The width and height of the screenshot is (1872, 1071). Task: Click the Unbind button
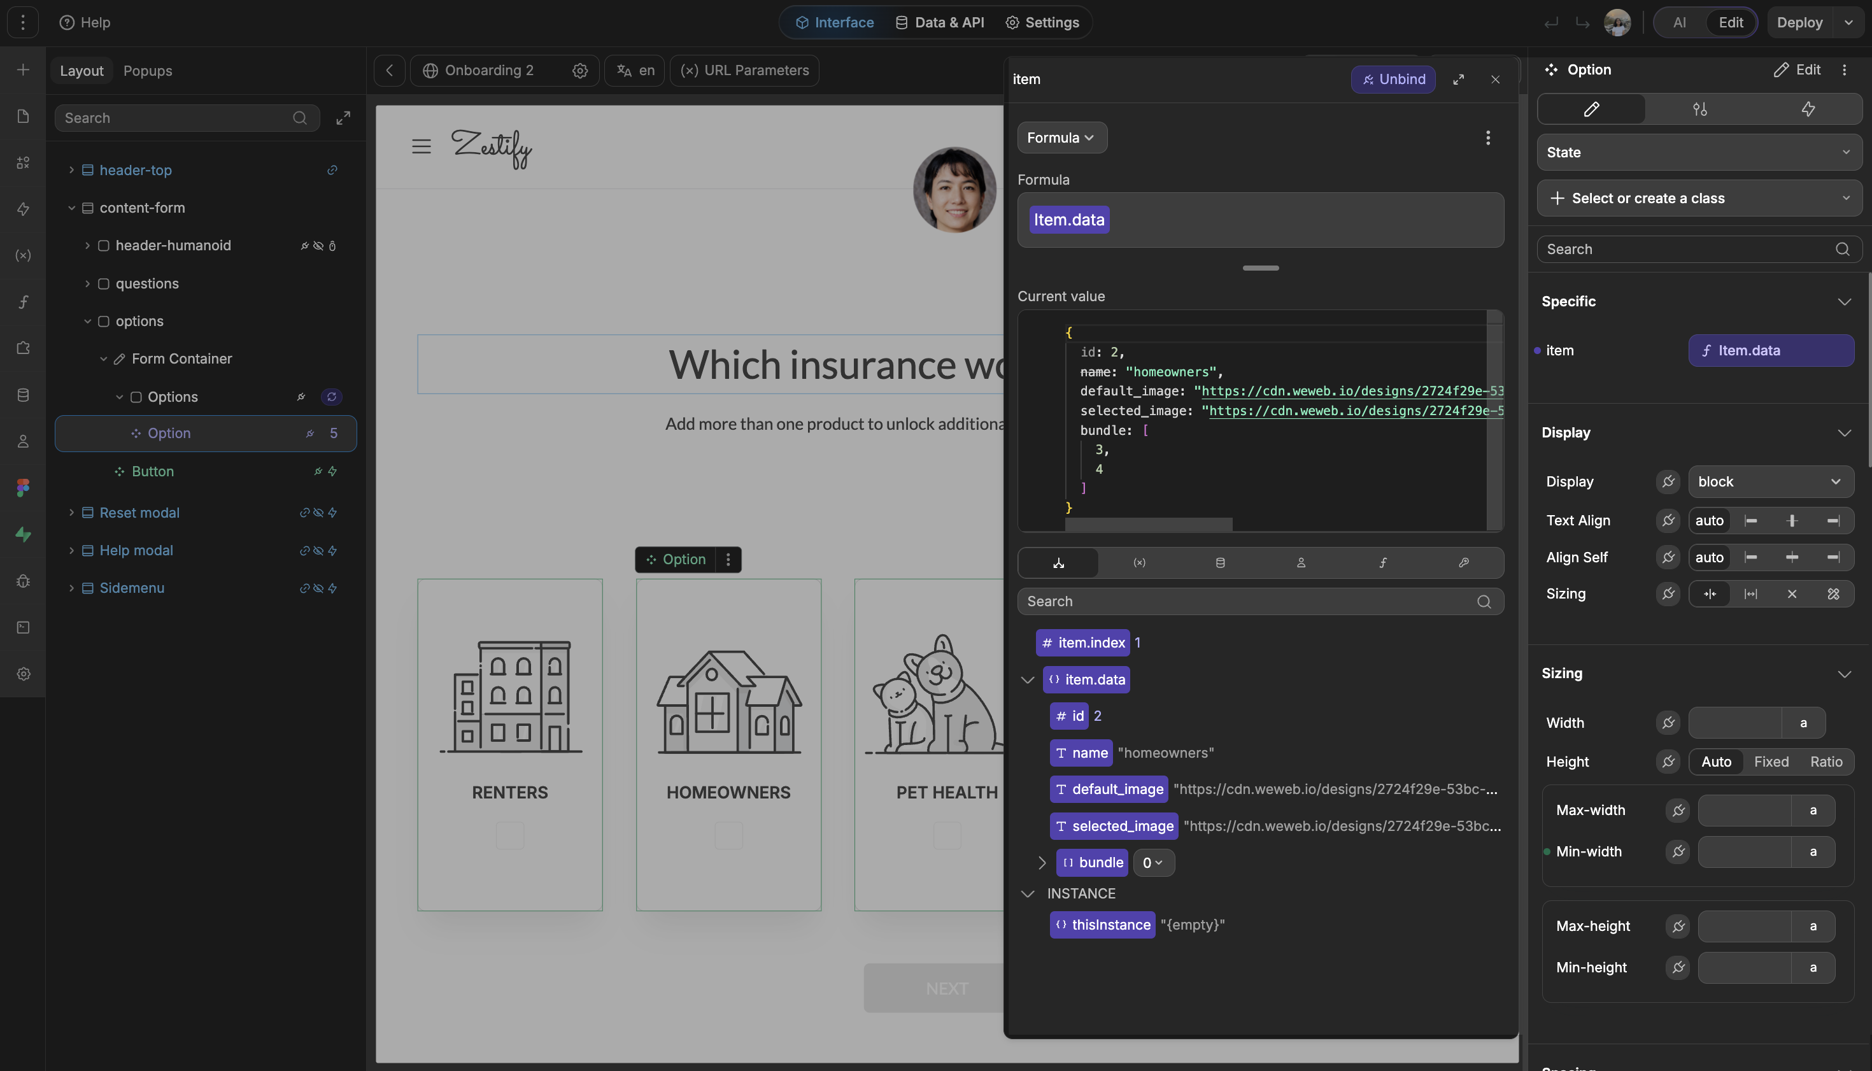1393,80
